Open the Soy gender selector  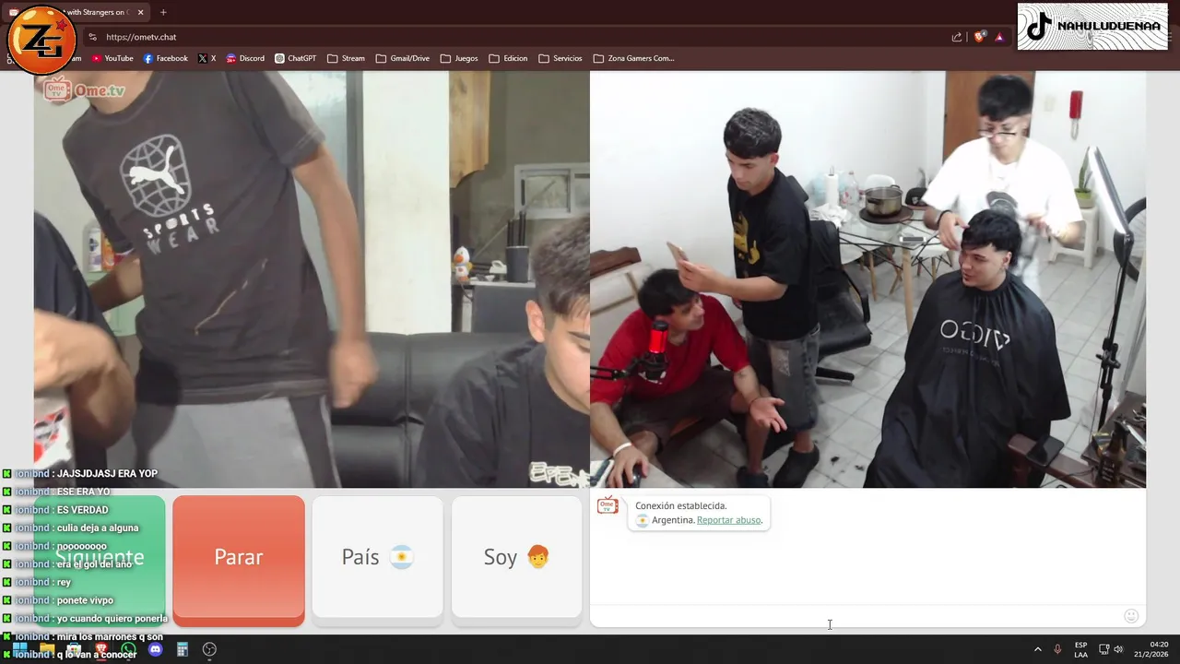pyautogui.click(x=516, y=557)
